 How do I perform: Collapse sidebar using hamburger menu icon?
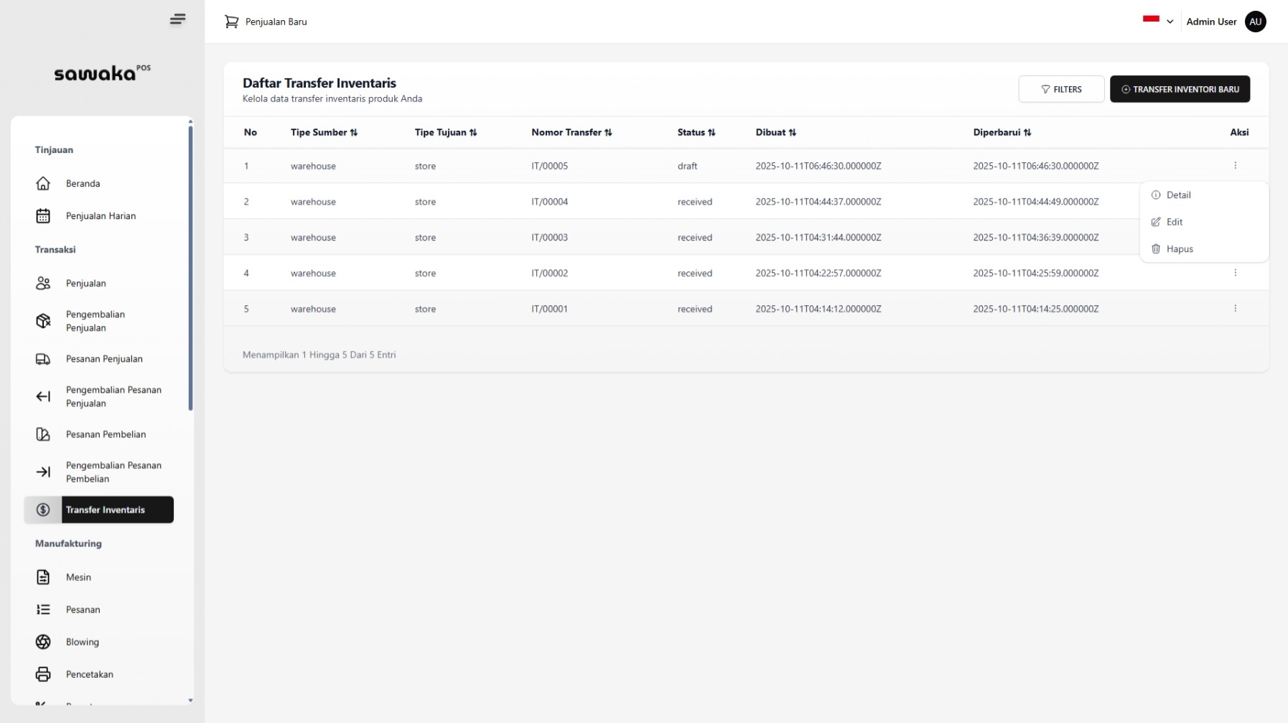(x=177, y=19)
